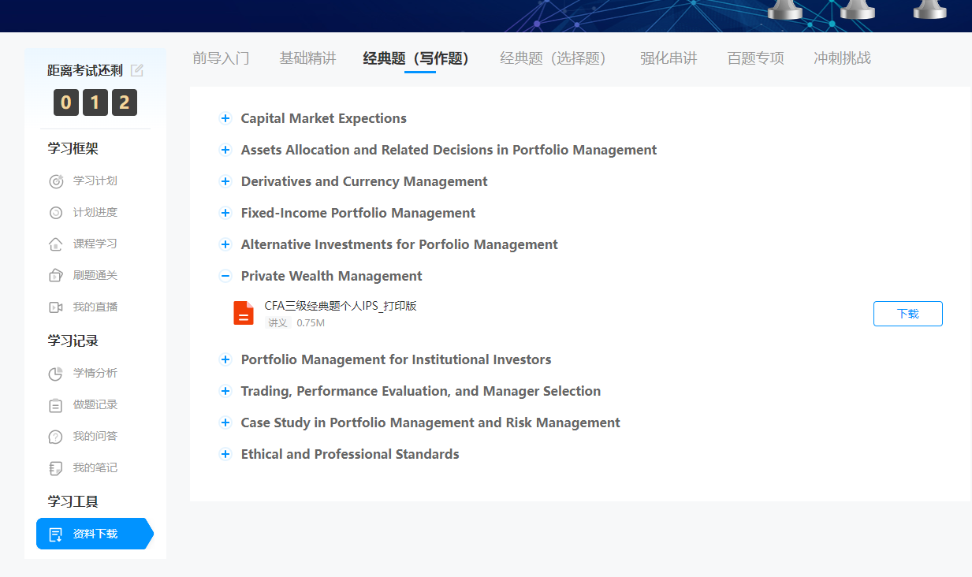The height and width of the screenshot is (577, 972).
Task: Select 我的笔记 in the sidebar
Action: pos(95,467)
